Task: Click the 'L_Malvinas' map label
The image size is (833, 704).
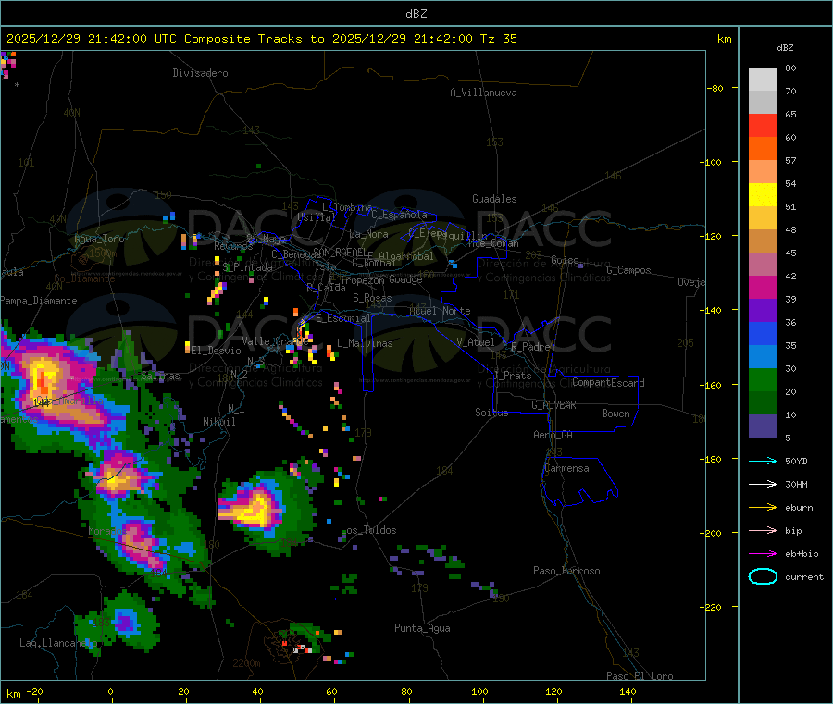Action: [x=365, y=343]
